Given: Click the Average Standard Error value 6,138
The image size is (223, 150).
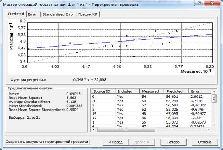Looking at the screenshot, I should [x=71, y=102].
